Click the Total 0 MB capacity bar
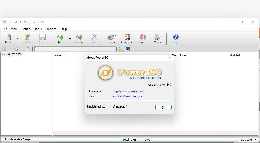Screen dimensions: 260x143 click(x=136, y=140)
